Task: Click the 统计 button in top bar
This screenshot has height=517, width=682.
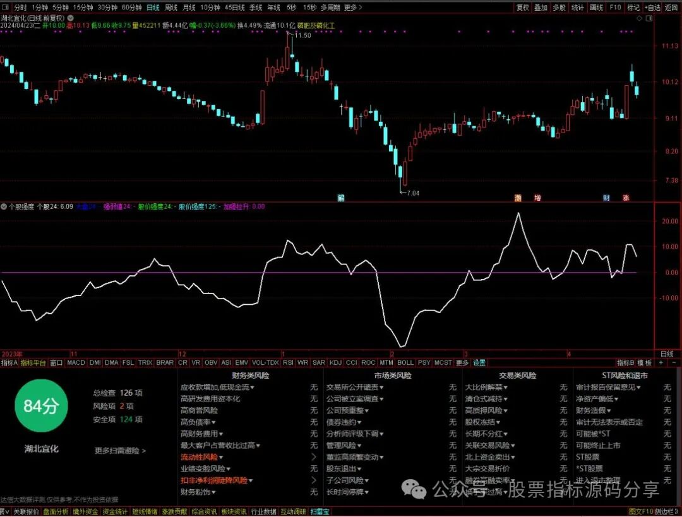Action: pyautogui.click(x=578, y=8)
